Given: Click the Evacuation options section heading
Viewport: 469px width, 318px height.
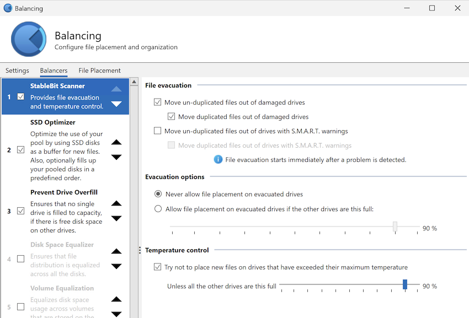Looking at the screenshot, I should pyautogui.click(x=175, y=177).
